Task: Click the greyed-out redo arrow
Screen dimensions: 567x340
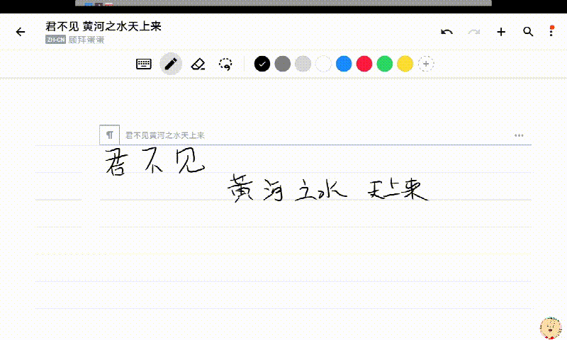Action: (473, 32)
